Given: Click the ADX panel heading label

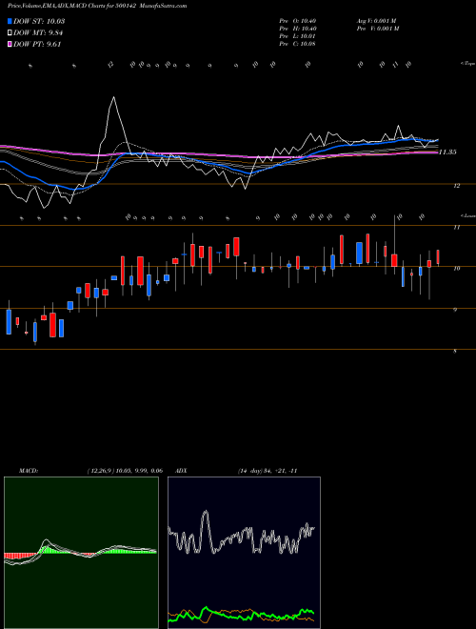Looking at the screenshot, I should 182,471.
